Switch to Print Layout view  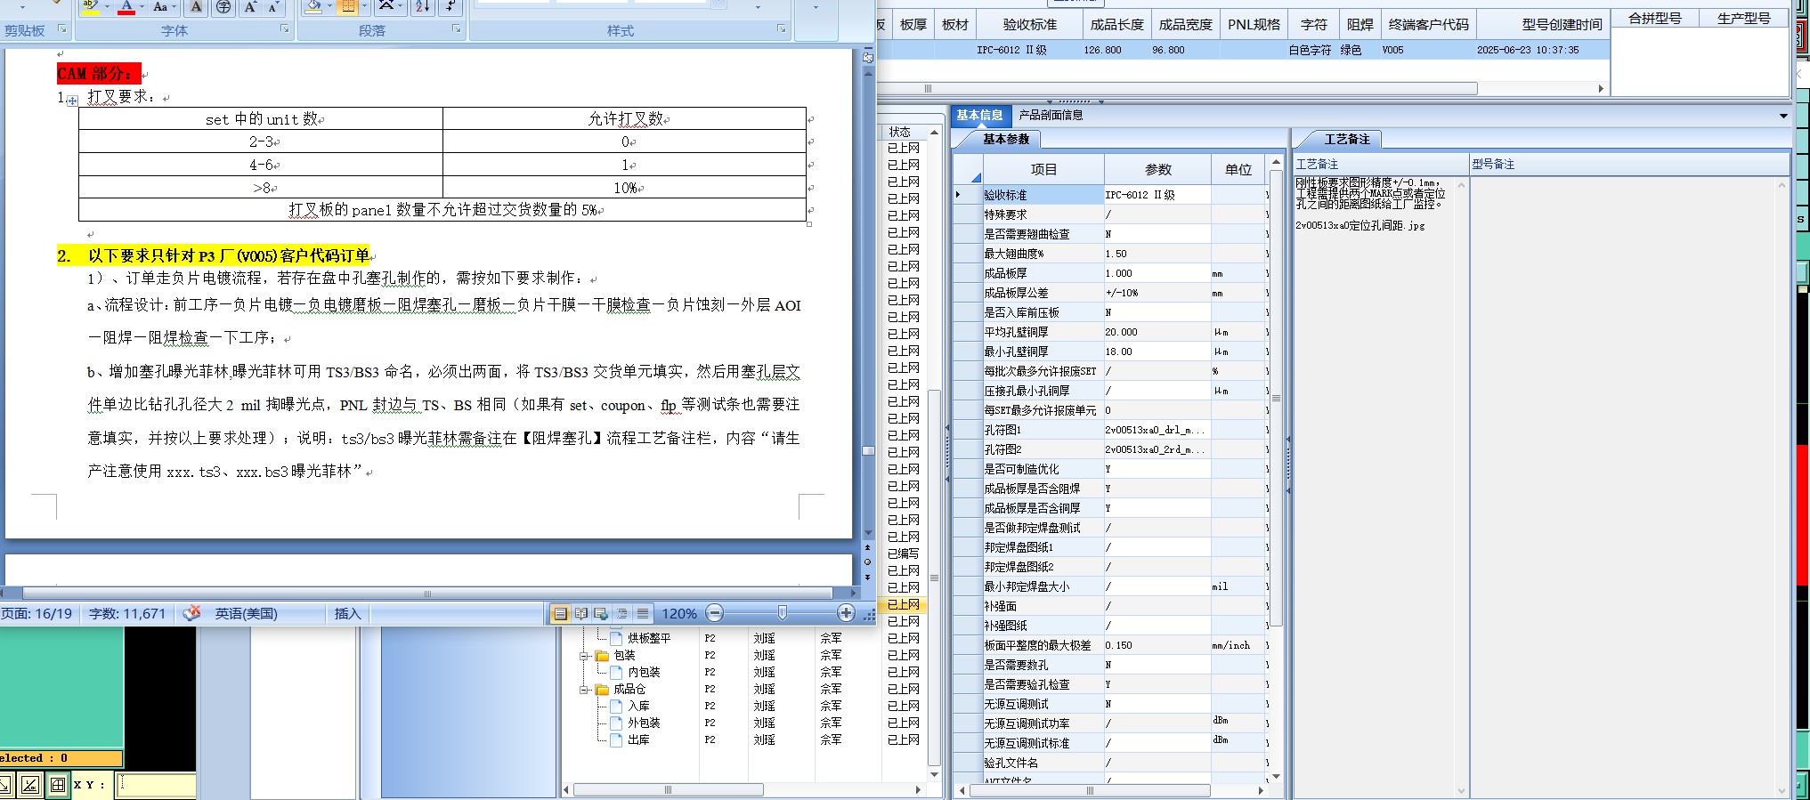pos(560,613)
